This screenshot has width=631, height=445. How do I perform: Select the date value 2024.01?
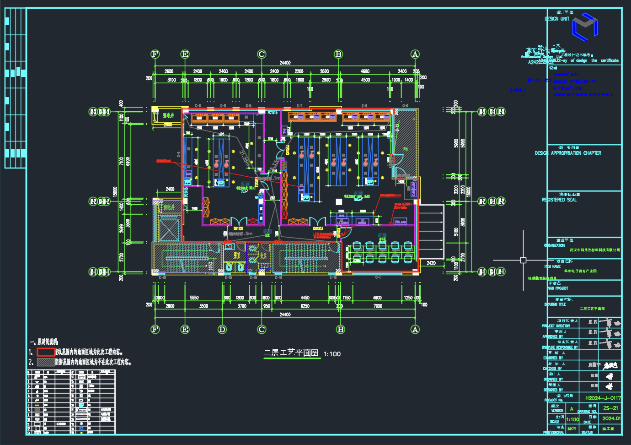point(611,418)
